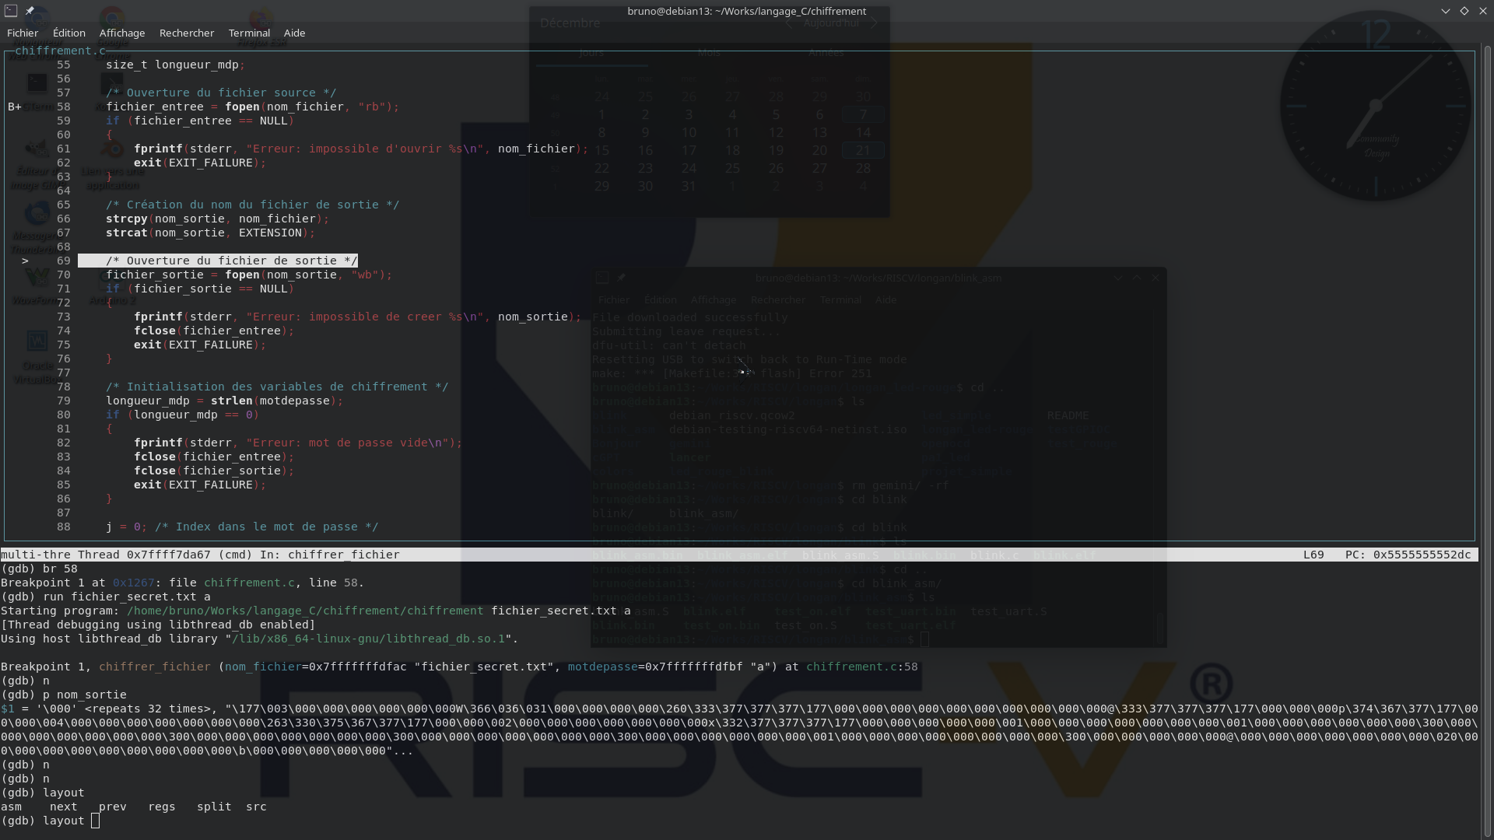This screenshot has width=1494, height=840.
Task: Open the Affichage menu
Action: point(121,33)
